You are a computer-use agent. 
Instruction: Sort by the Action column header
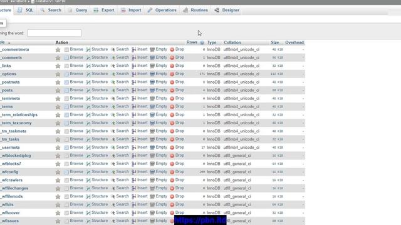[x=61, y=42]
